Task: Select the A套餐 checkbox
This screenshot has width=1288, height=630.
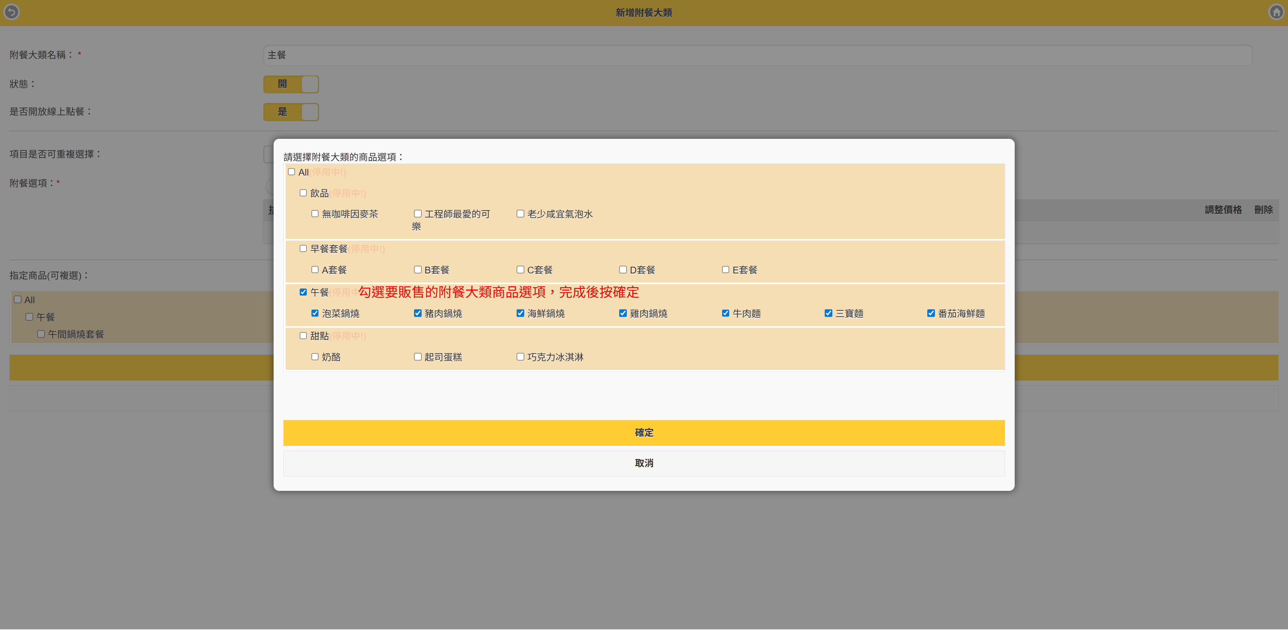Action: pos(315,270)
